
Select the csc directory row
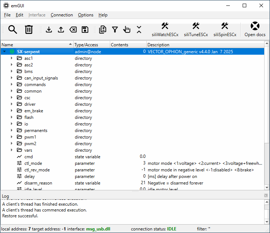(132, 98)
